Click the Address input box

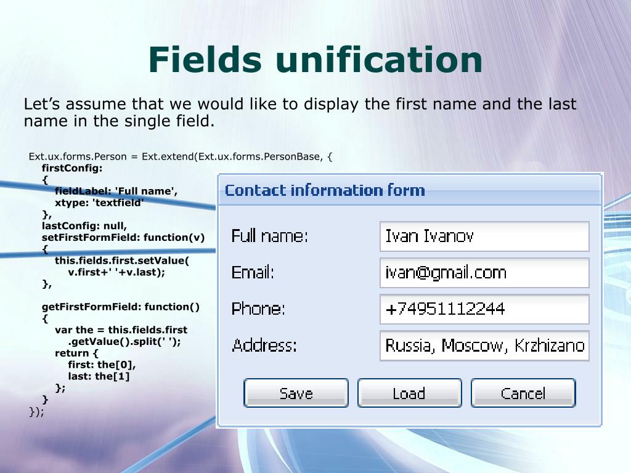(484, 346)
